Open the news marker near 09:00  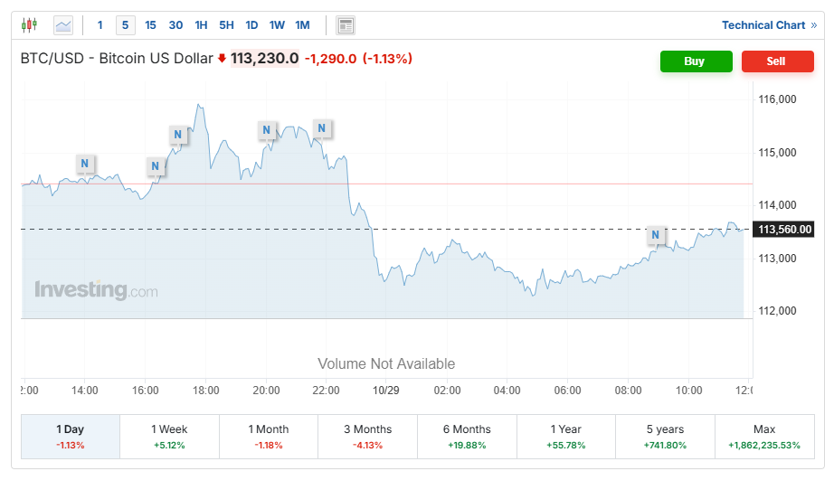point(656,237)
